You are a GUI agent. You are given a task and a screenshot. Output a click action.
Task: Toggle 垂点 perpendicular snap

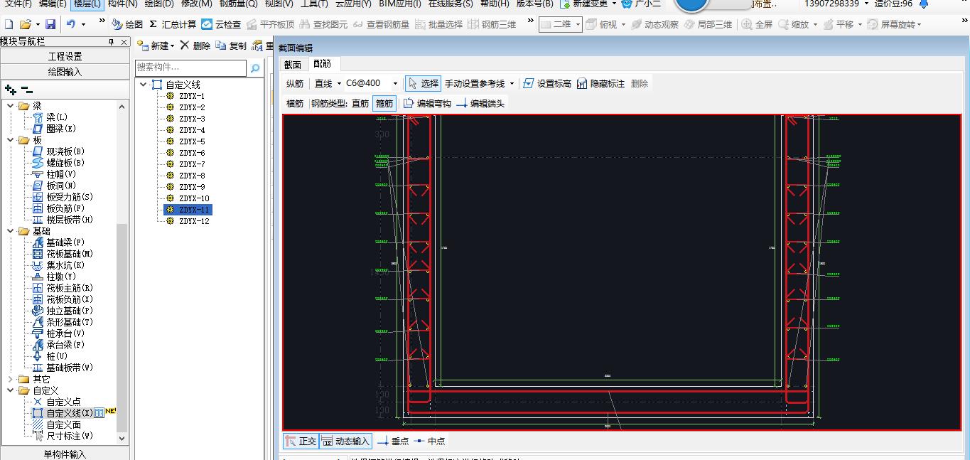tap(393, 441)
